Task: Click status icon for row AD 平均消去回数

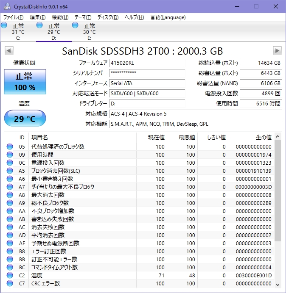Action: (10, 235)
